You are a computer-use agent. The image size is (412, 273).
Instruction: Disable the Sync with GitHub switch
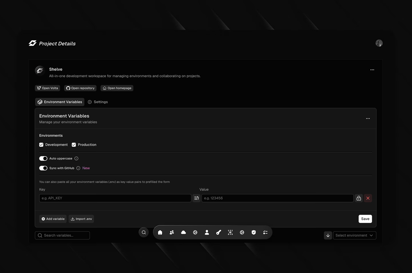43,168
